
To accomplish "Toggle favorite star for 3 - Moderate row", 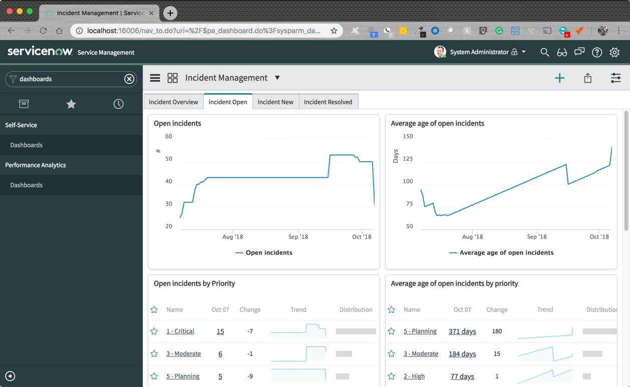I will point(154,353).
